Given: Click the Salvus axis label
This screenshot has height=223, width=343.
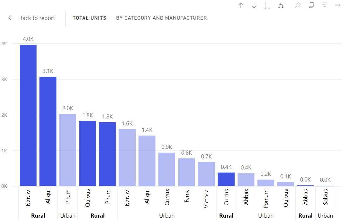Looking at the screenshot, I should pos(325,197).
